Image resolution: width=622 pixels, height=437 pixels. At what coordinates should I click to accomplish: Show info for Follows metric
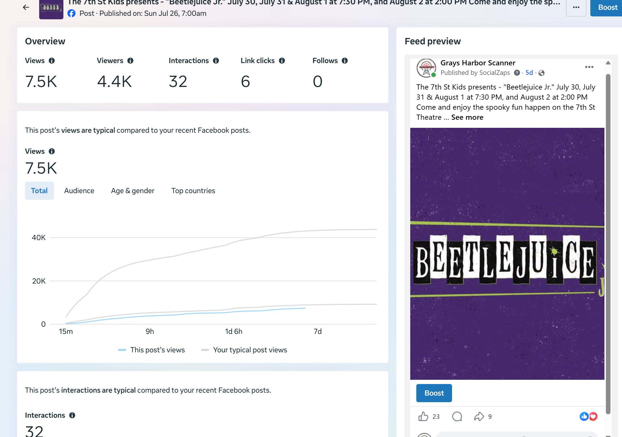tap(345, 61)
